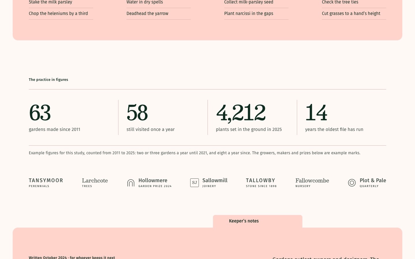Open the Keeper's notes tab
The width and height of the screenshot is (415, 259).
258,221
